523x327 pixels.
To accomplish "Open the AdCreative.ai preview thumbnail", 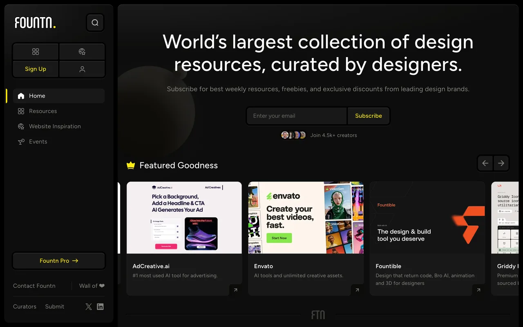I will coord(184,217).
